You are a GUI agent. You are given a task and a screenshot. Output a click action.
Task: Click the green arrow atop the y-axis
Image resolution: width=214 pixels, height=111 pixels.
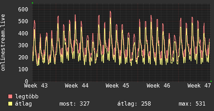[x=32, y=3]
